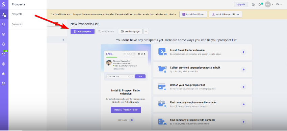Click the purple Install LI Prospect Finder button
This screenshot has height=131, width=287.
click(126, 110)
